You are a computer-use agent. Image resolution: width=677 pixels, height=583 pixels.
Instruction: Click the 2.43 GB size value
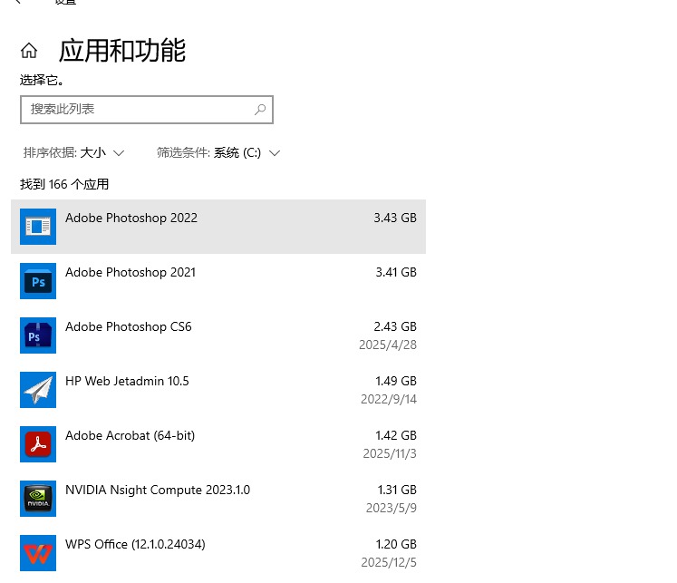(395, 326)
